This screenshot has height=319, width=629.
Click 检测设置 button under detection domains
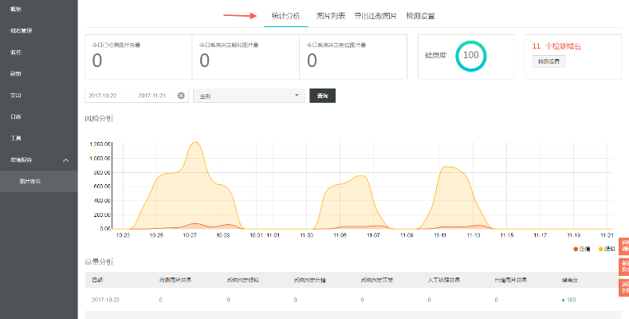[548, 61]
